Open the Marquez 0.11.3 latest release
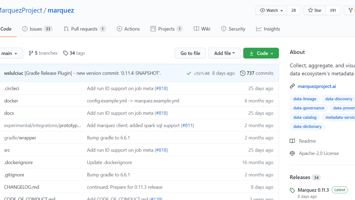 (313, 190)
